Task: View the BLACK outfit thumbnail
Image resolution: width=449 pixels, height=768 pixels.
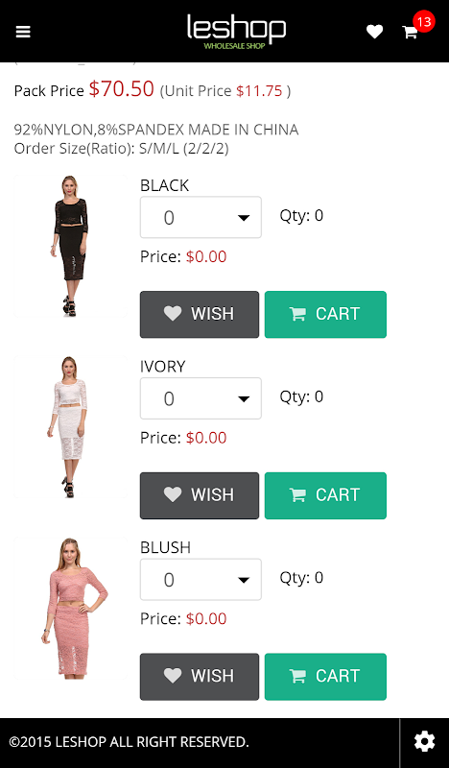Action: point(70,246)
